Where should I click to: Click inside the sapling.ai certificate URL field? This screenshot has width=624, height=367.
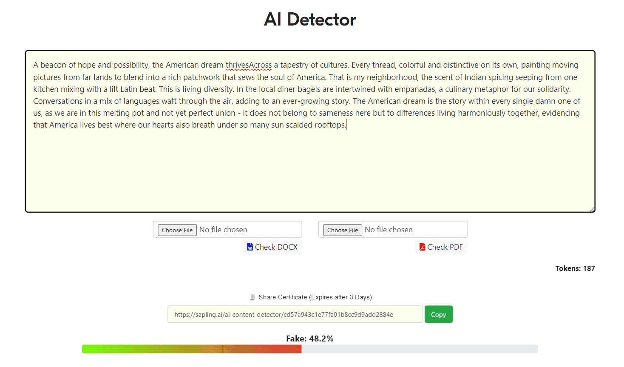(295, 314)
